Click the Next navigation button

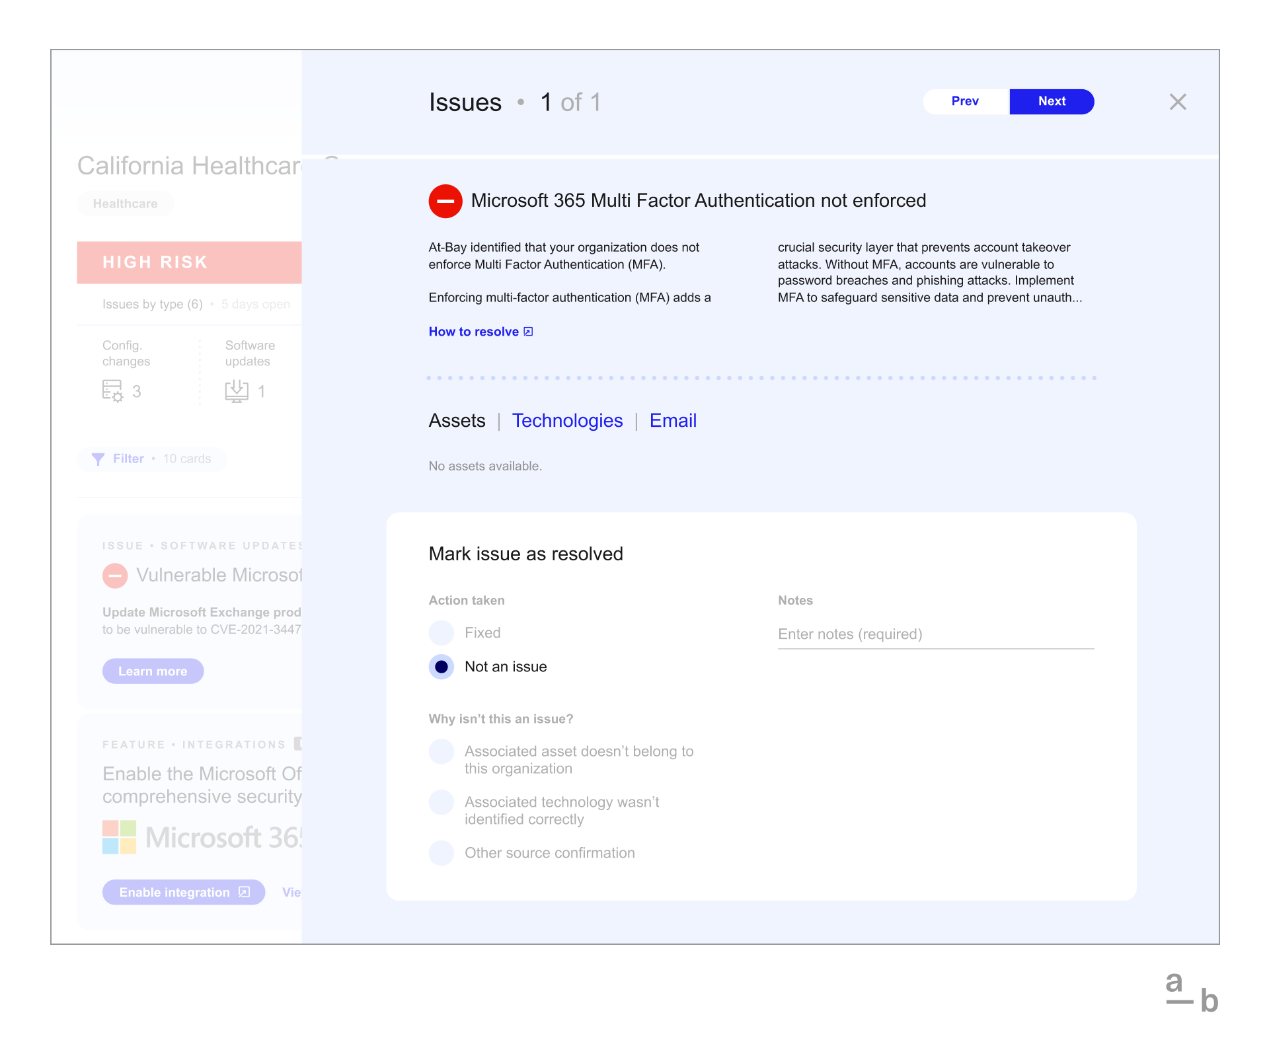[1053, 101]
